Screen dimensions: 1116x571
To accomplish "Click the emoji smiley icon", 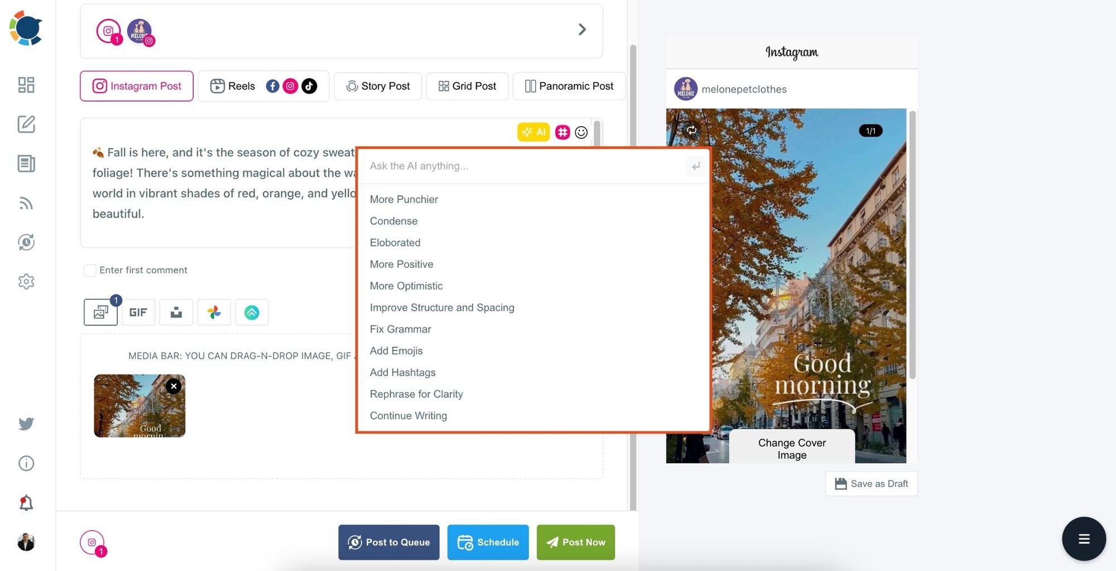I will [581, 132].
